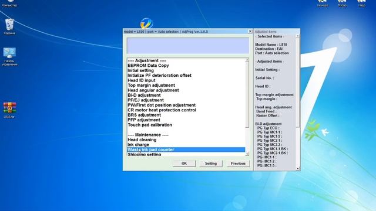Click the Serial No. label

264,78
